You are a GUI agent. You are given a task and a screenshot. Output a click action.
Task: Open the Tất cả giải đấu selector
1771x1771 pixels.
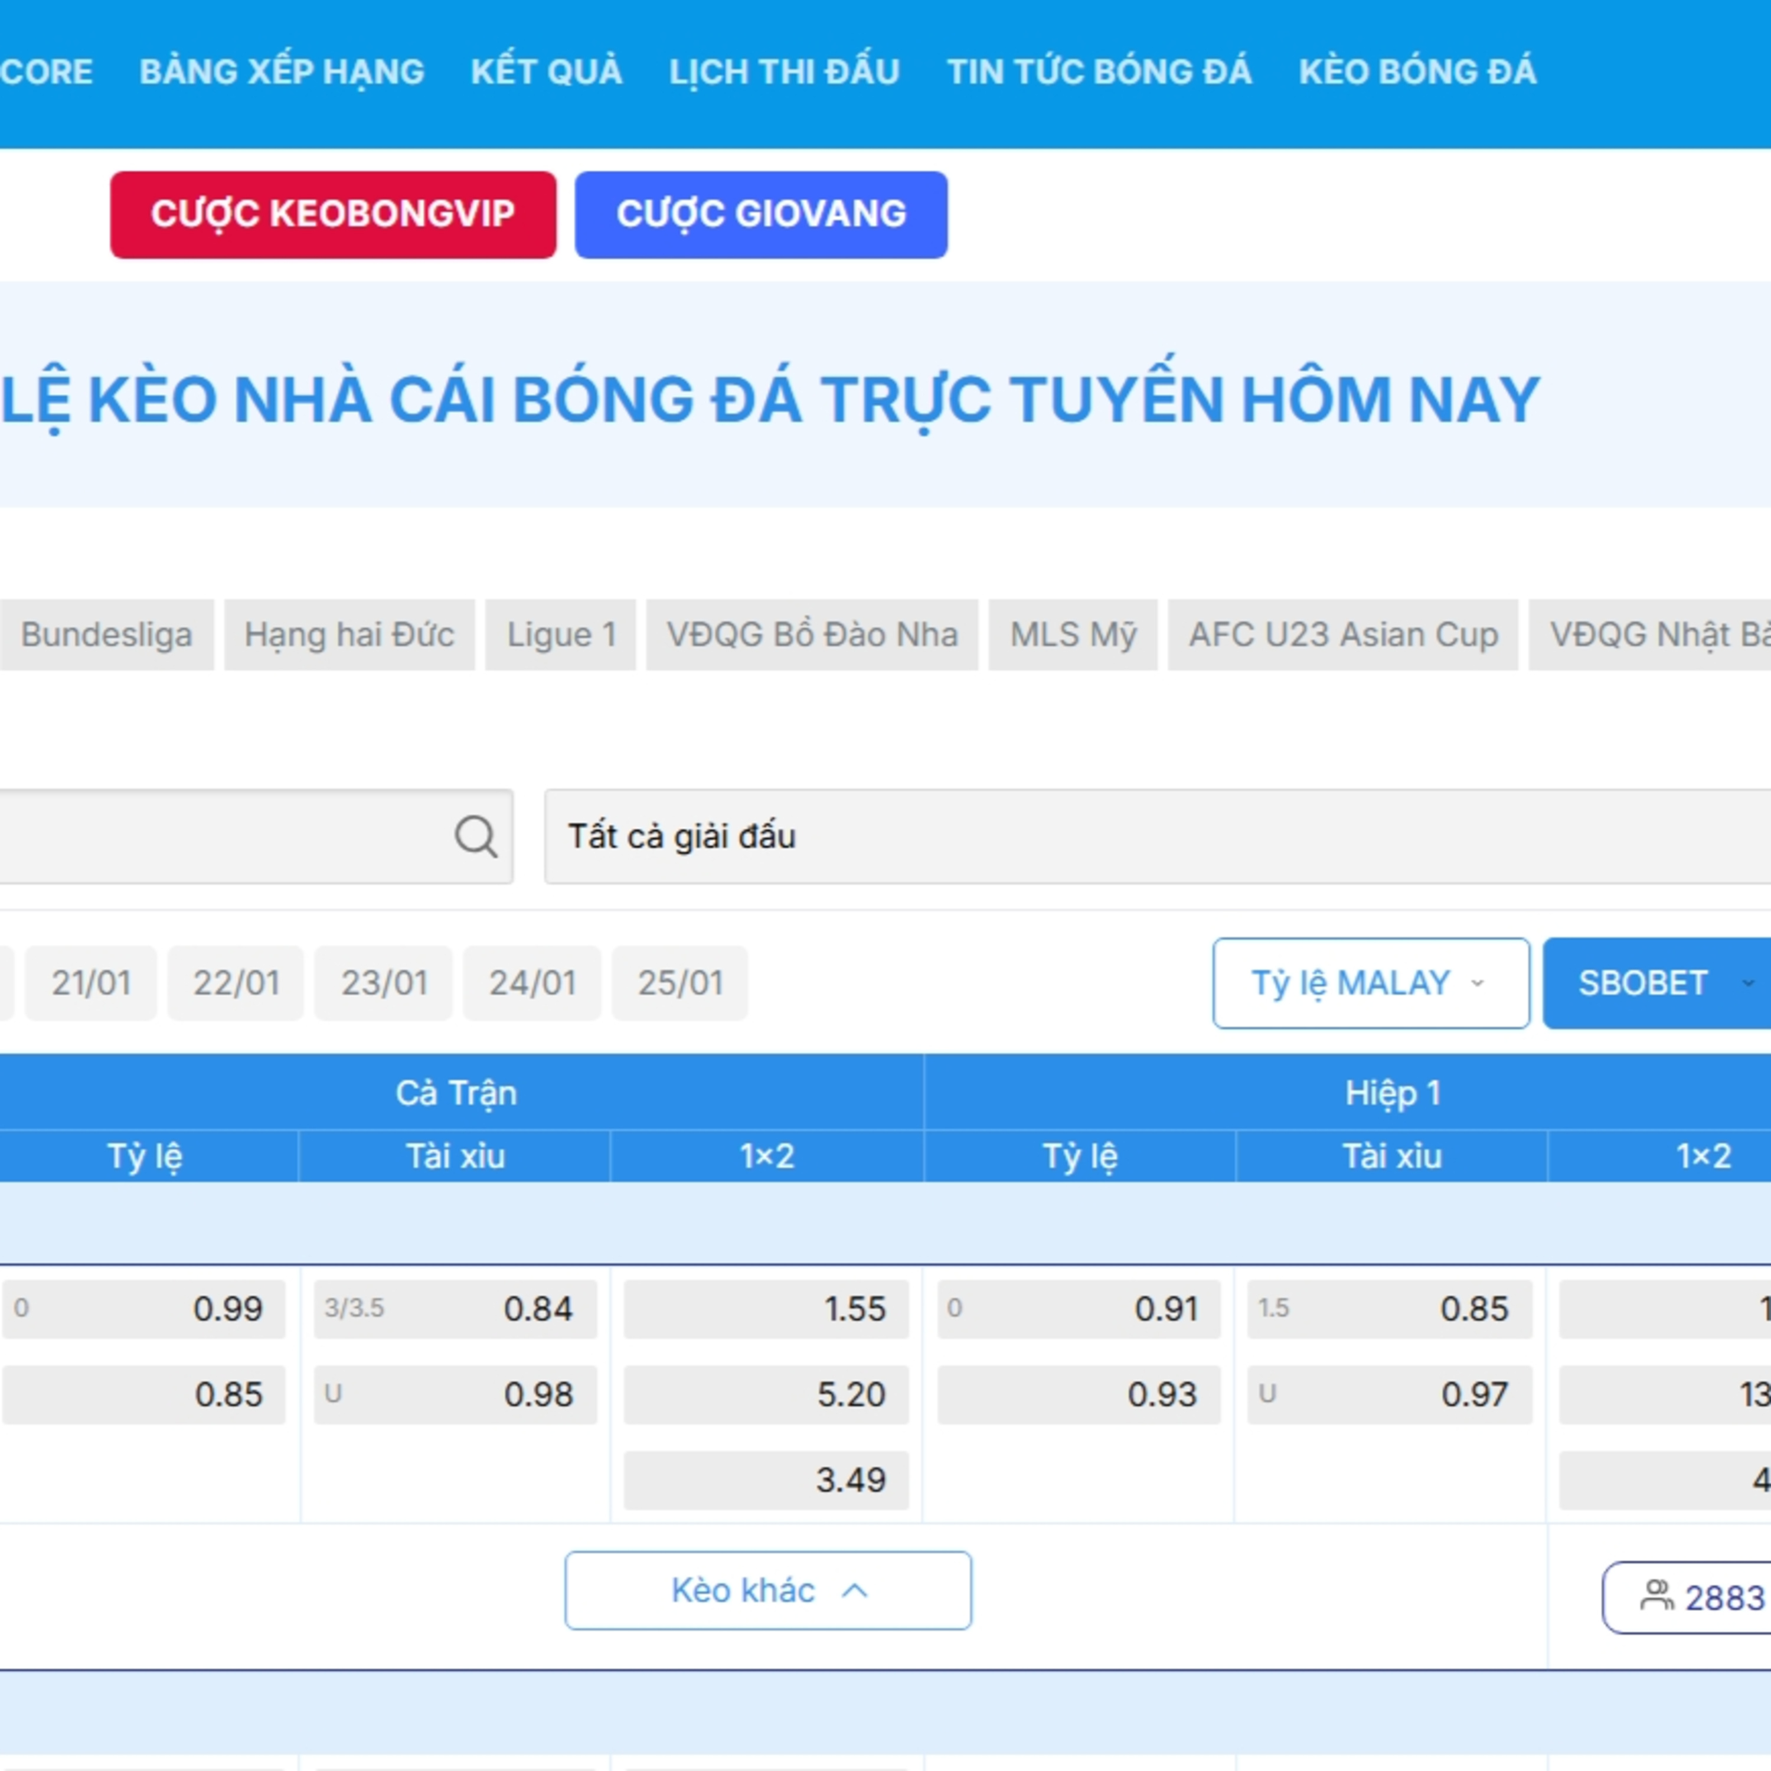coord(1158,836)
